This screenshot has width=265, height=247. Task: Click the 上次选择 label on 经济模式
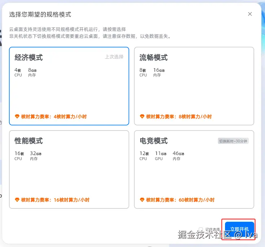[x=114, y=57]
